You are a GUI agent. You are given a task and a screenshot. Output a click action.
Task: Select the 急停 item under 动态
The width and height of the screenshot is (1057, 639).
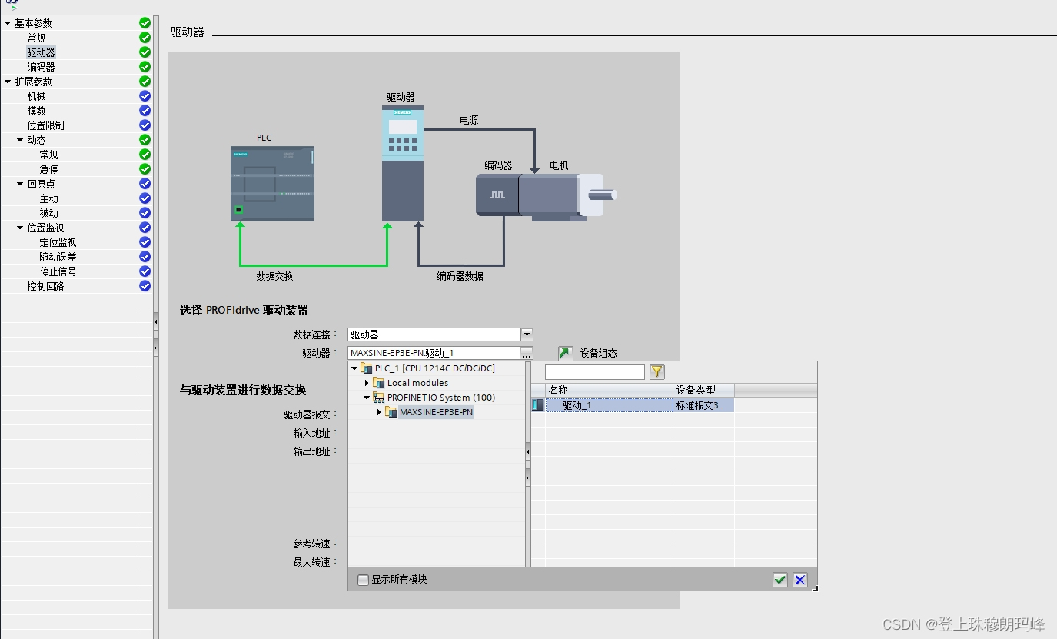point(48,169)
